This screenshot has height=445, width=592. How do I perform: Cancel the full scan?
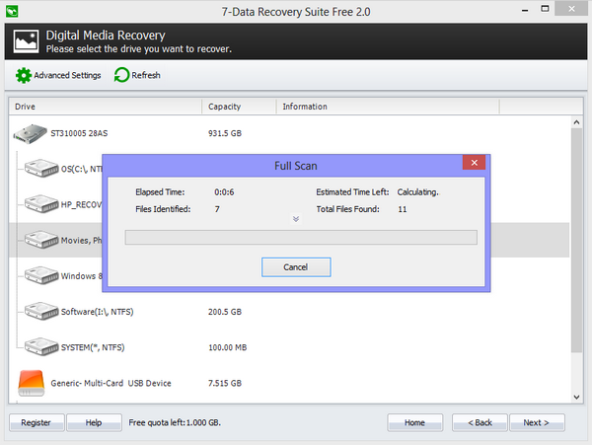pyautogui.click(x=296, y=267)
